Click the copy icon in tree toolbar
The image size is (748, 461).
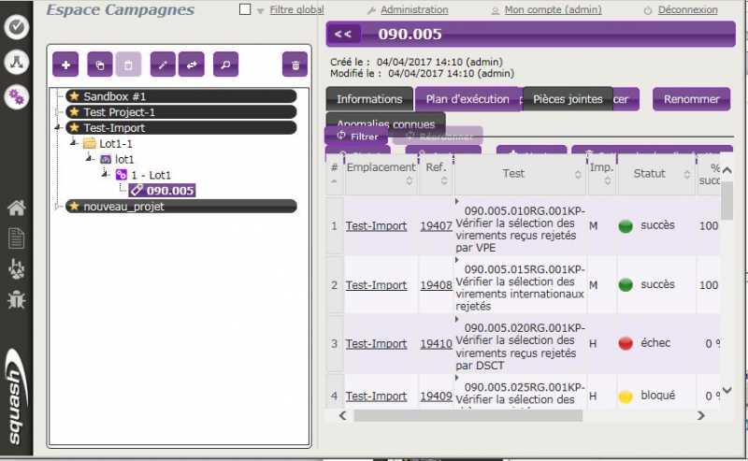(100, 64)
